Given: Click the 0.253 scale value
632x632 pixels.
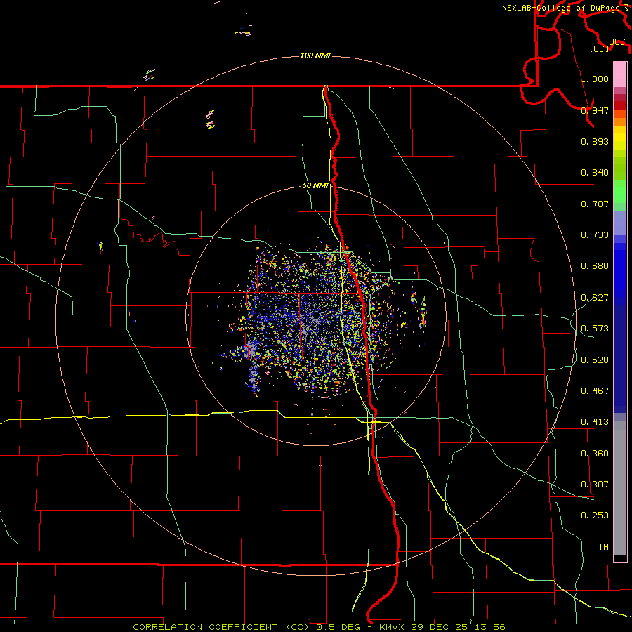Looking at the screenshot, I should 595,515.
